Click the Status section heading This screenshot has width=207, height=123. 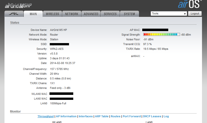pyautogui.click(x=15, y=23)
